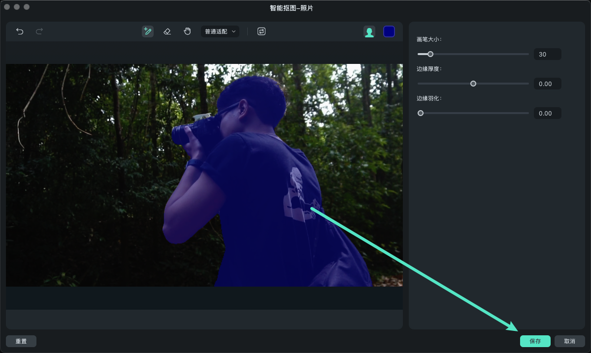Image resolution: width=591 pixels, height=353 pixels.
Task: Click the 重置 button
Action: [21, 341]
